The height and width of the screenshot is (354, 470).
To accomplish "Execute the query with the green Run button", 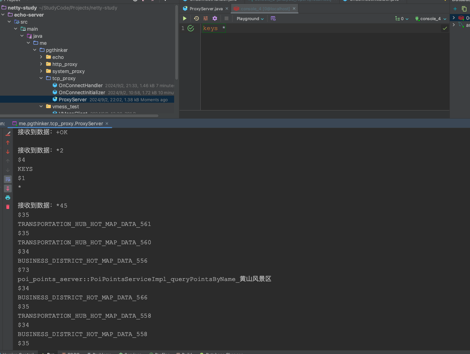I will [x=184, y=18].
